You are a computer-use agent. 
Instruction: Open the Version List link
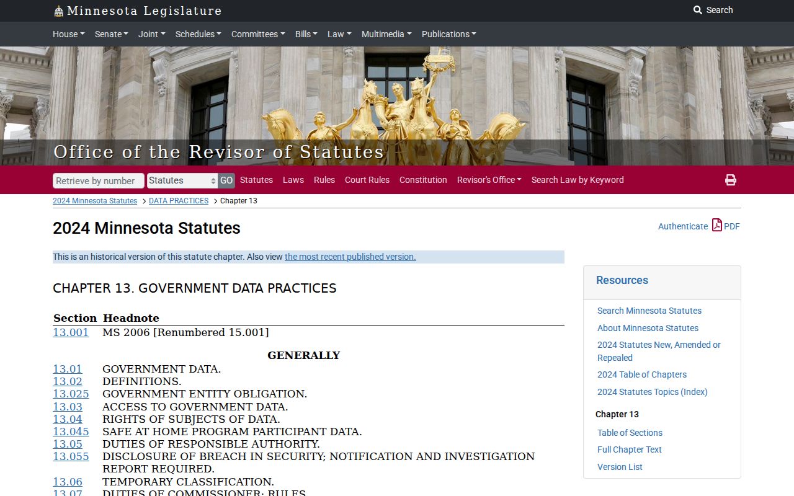[x=620, y=467]
